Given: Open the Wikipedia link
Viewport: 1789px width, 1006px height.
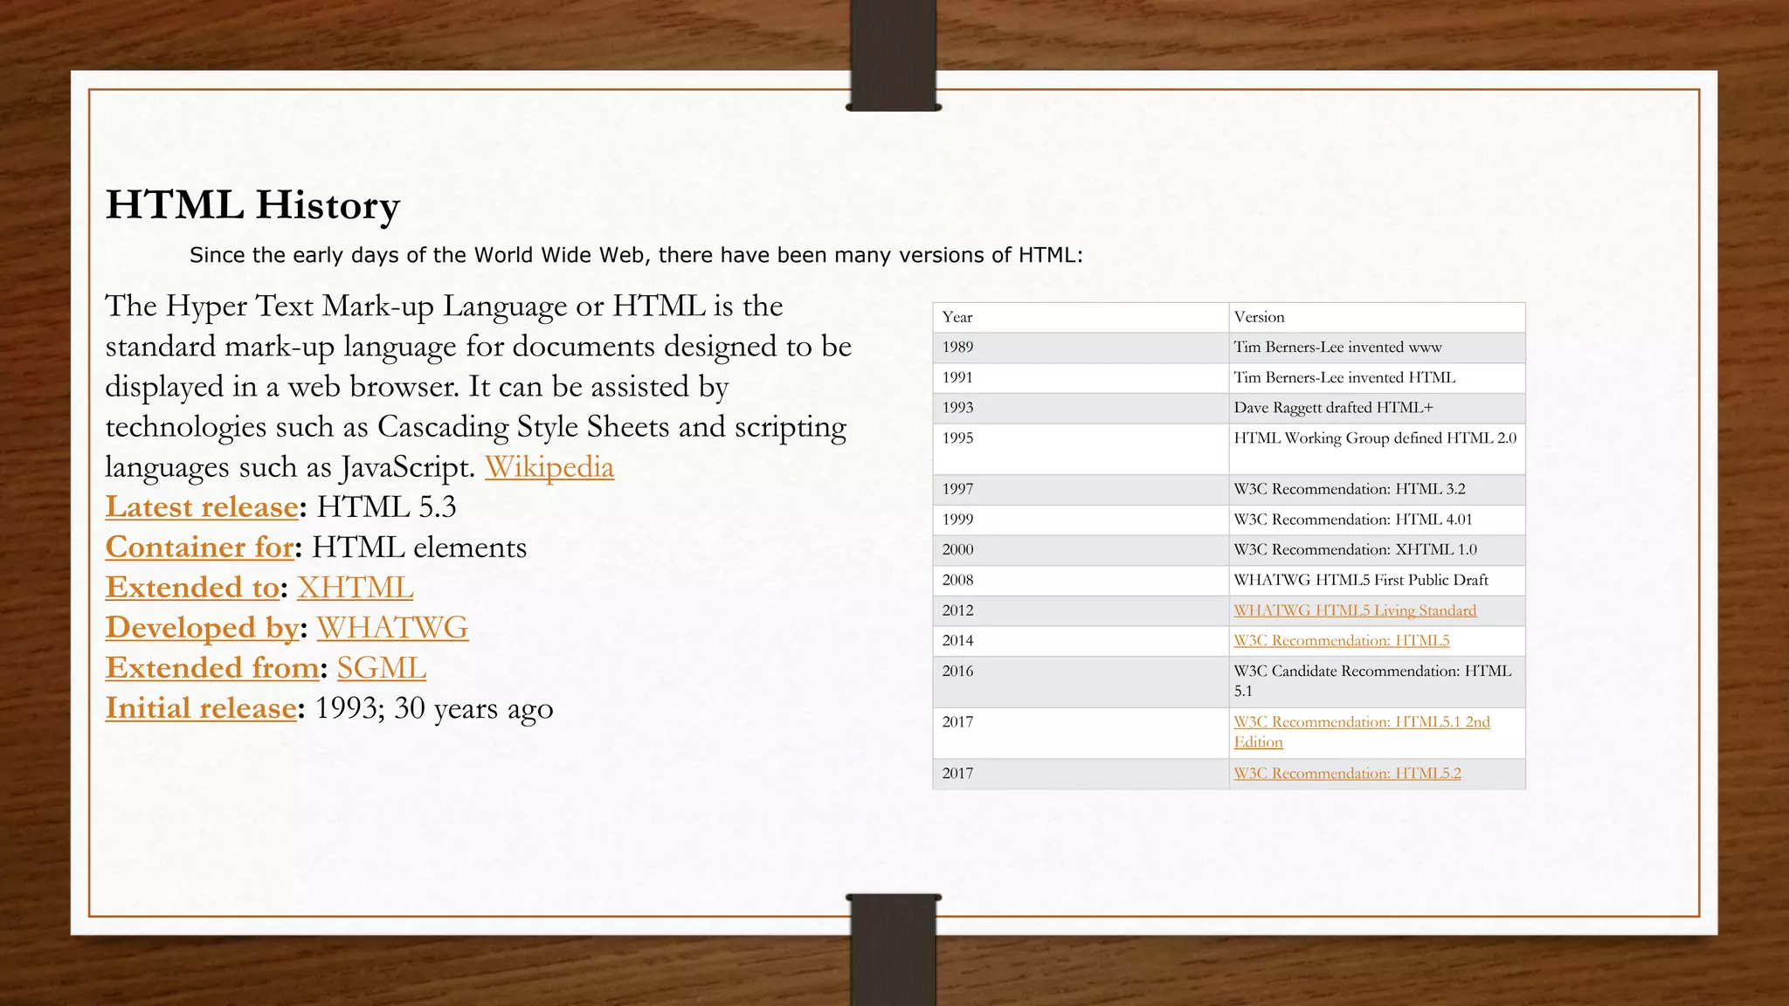Looking at the screenshot, I should pos(549,467).
